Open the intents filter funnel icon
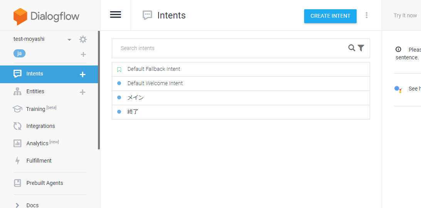 click(361, 48)
